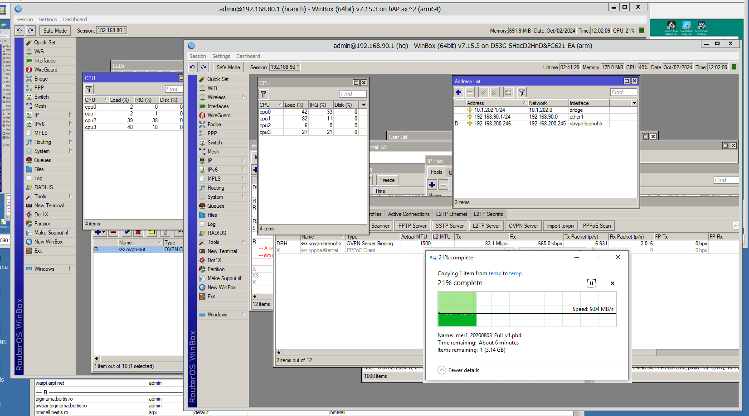Open Partition in hq WinBox sidebar
This screenshot has height=416, width=749.
[216, 269]
